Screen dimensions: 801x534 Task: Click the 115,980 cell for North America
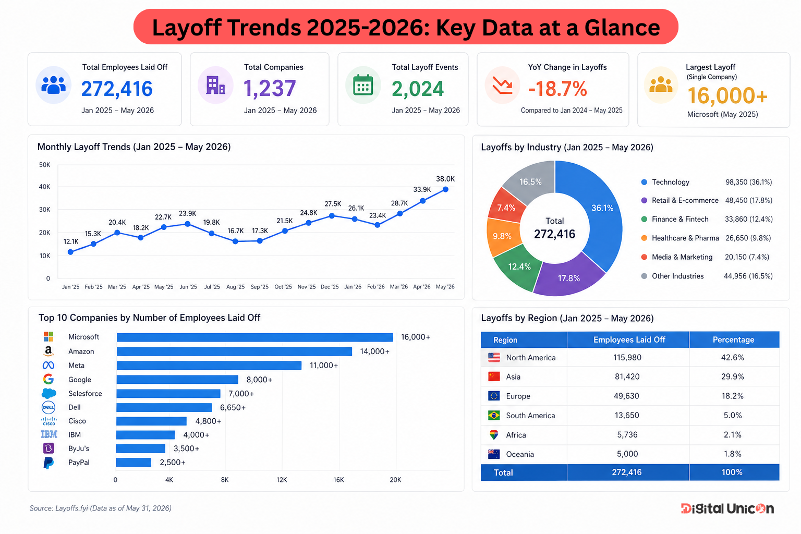point(627,357)
